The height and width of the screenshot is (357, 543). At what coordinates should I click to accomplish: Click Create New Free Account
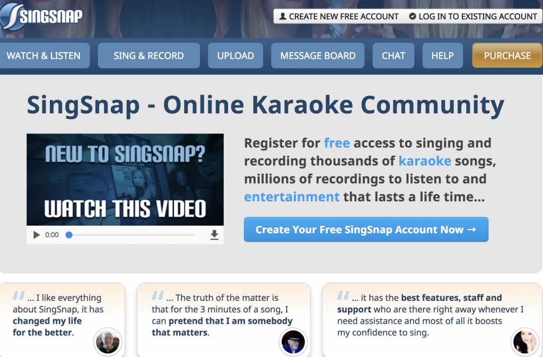coord(339,16)
